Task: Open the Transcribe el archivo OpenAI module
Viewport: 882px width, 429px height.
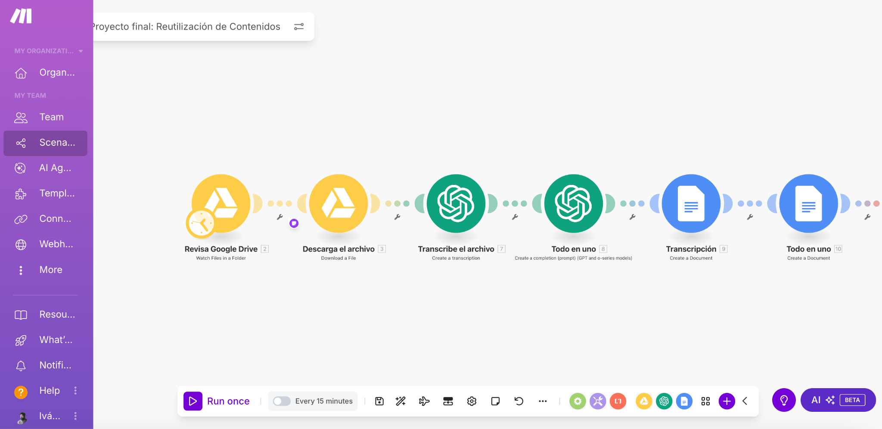Action: 456,203
